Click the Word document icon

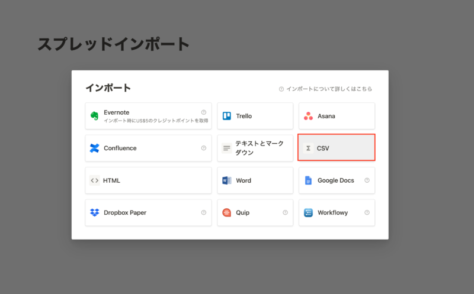coord(227,180)
